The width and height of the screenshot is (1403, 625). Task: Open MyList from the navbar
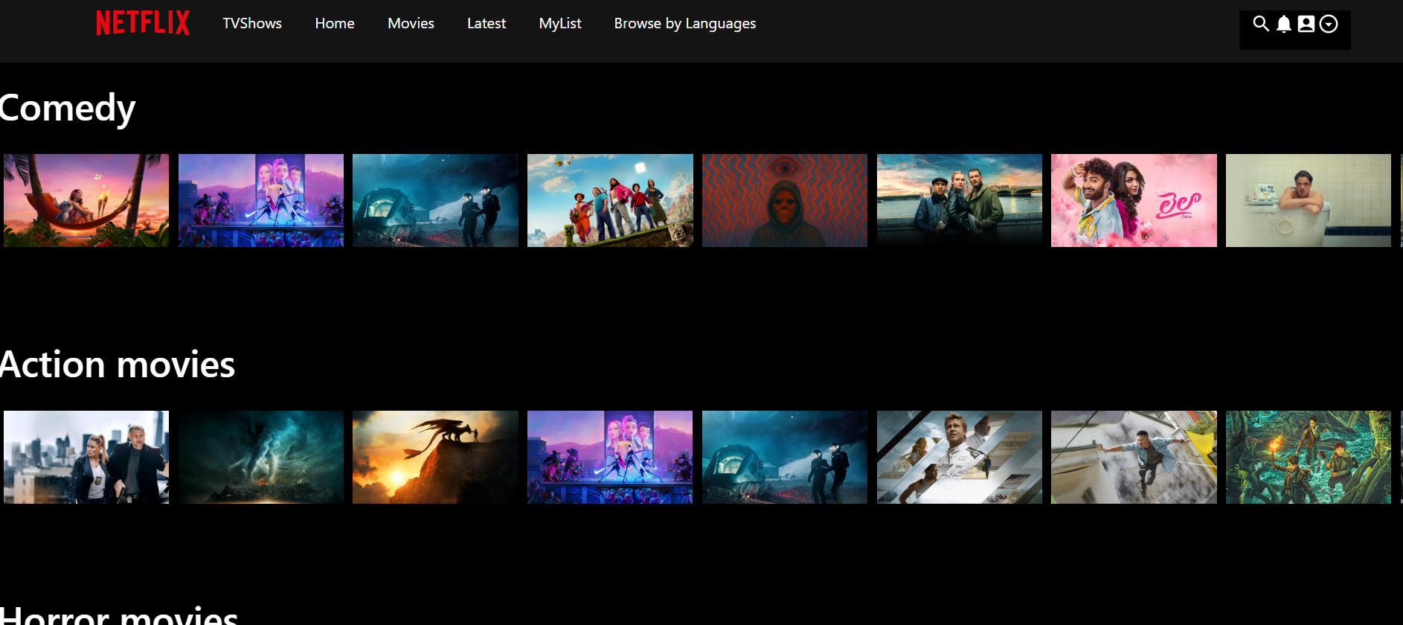click(560, 23)
